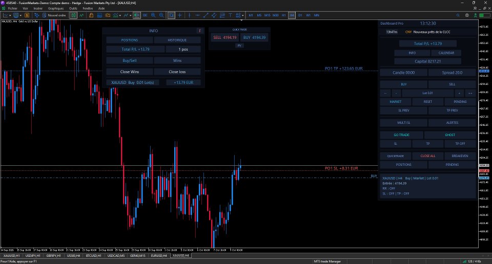The image size is (492, 264).
Task: Click the Close Wins button
Action: (x=130, y=72)
